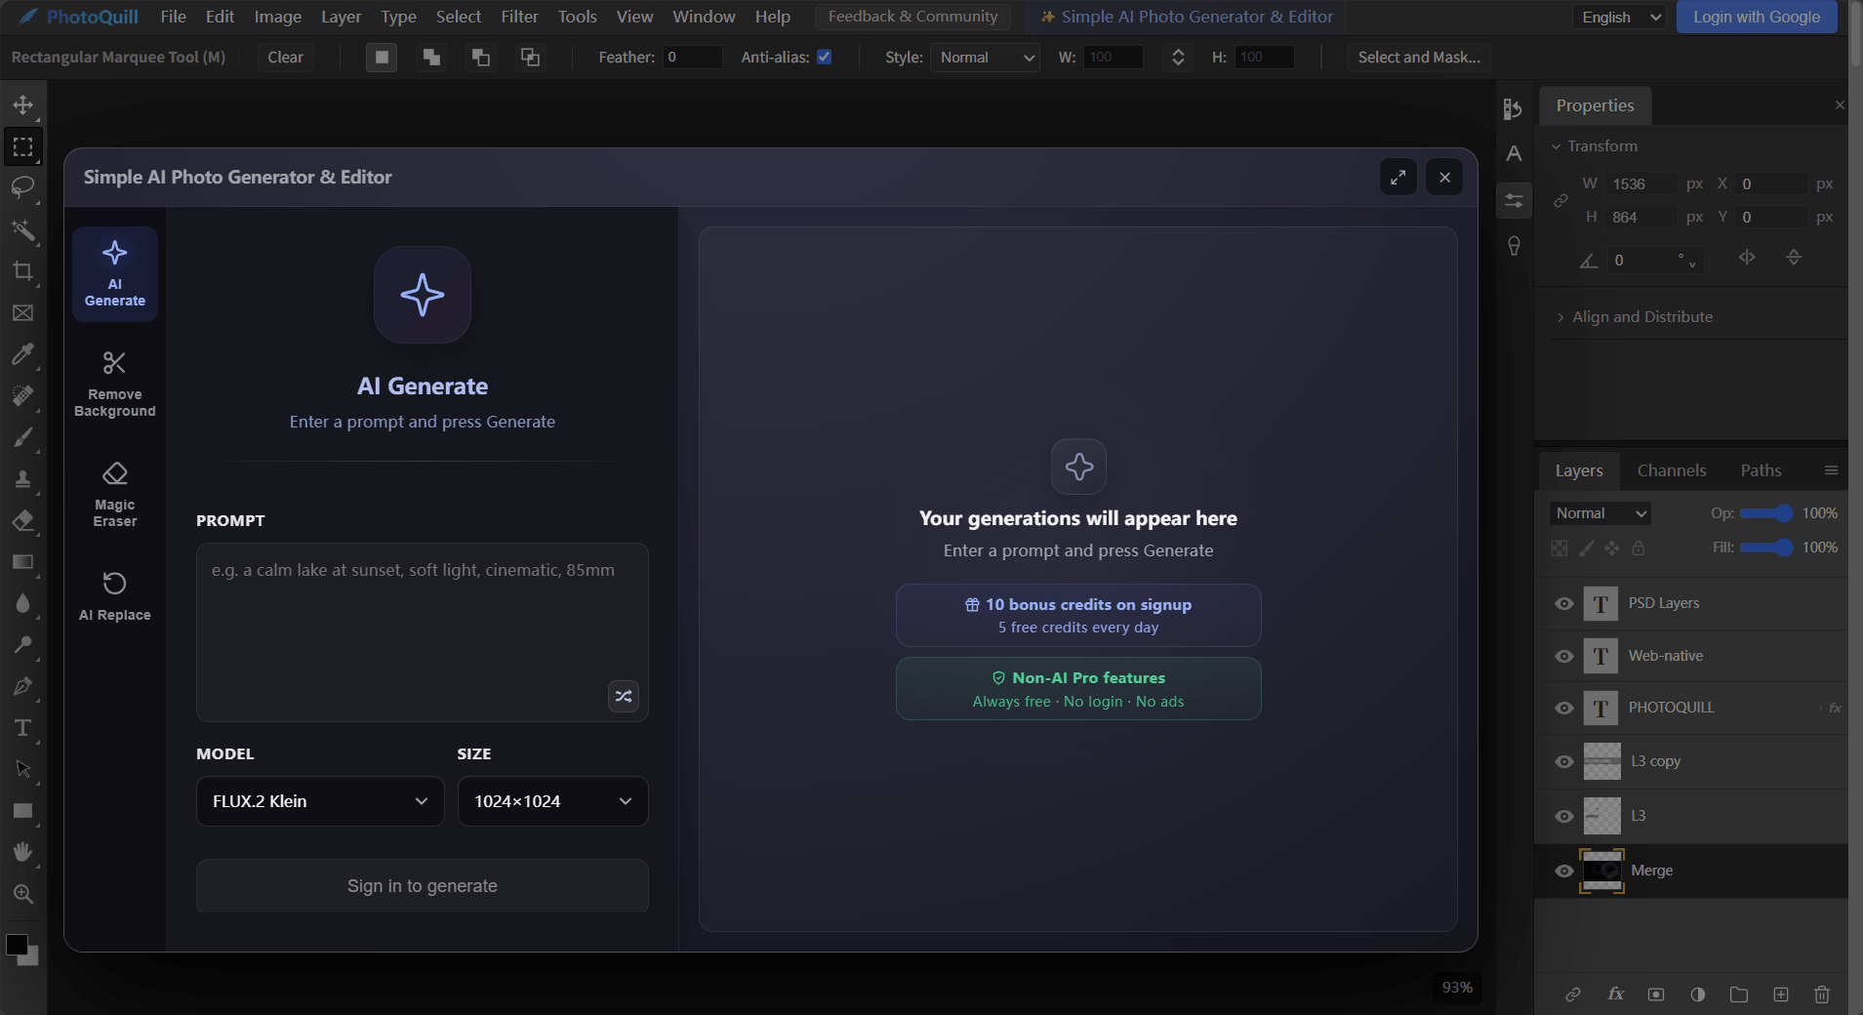Click the Clear button
1863x1015 pixels.
click(x=286, y=58)
